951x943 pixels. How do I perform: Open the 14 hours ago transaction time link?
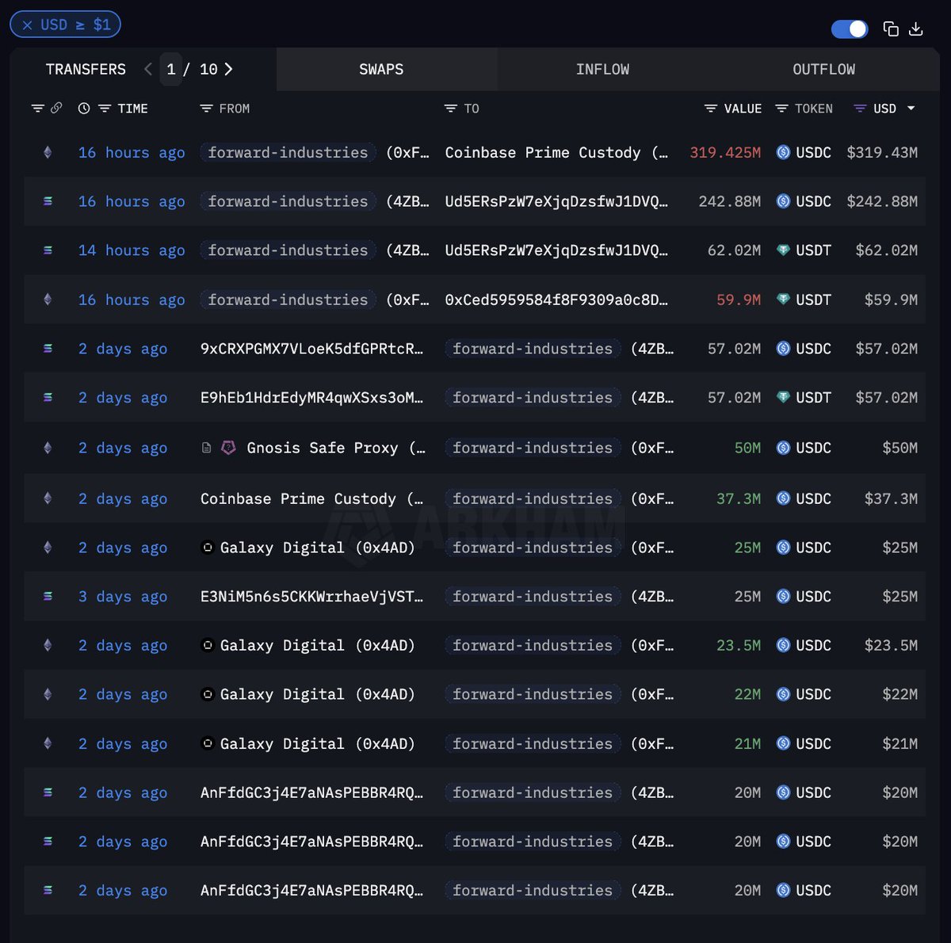132,250
